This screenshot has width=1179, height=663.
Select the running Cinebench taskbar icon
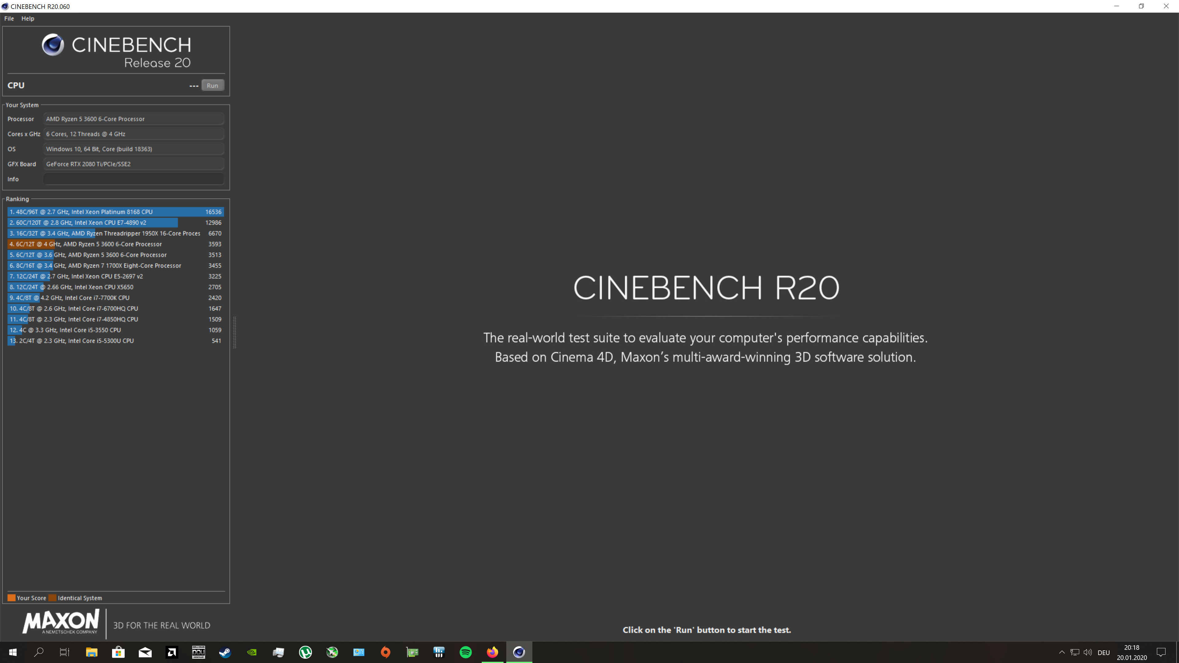[519, 652]
